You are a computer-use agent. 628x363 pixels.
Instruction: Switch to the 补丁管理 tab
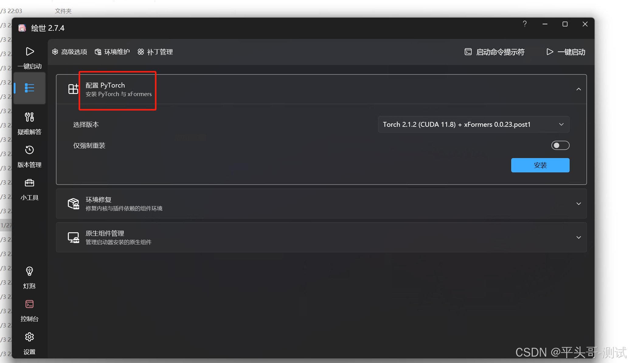tap(155, 52)
